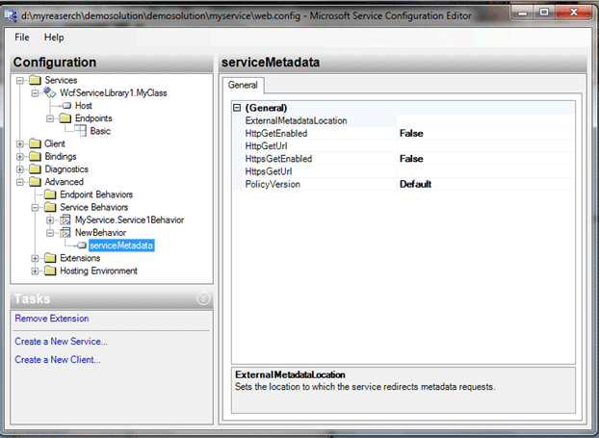Collapse the Tasks panel chevron
599x438 pixels.
[x=203, y=298]
